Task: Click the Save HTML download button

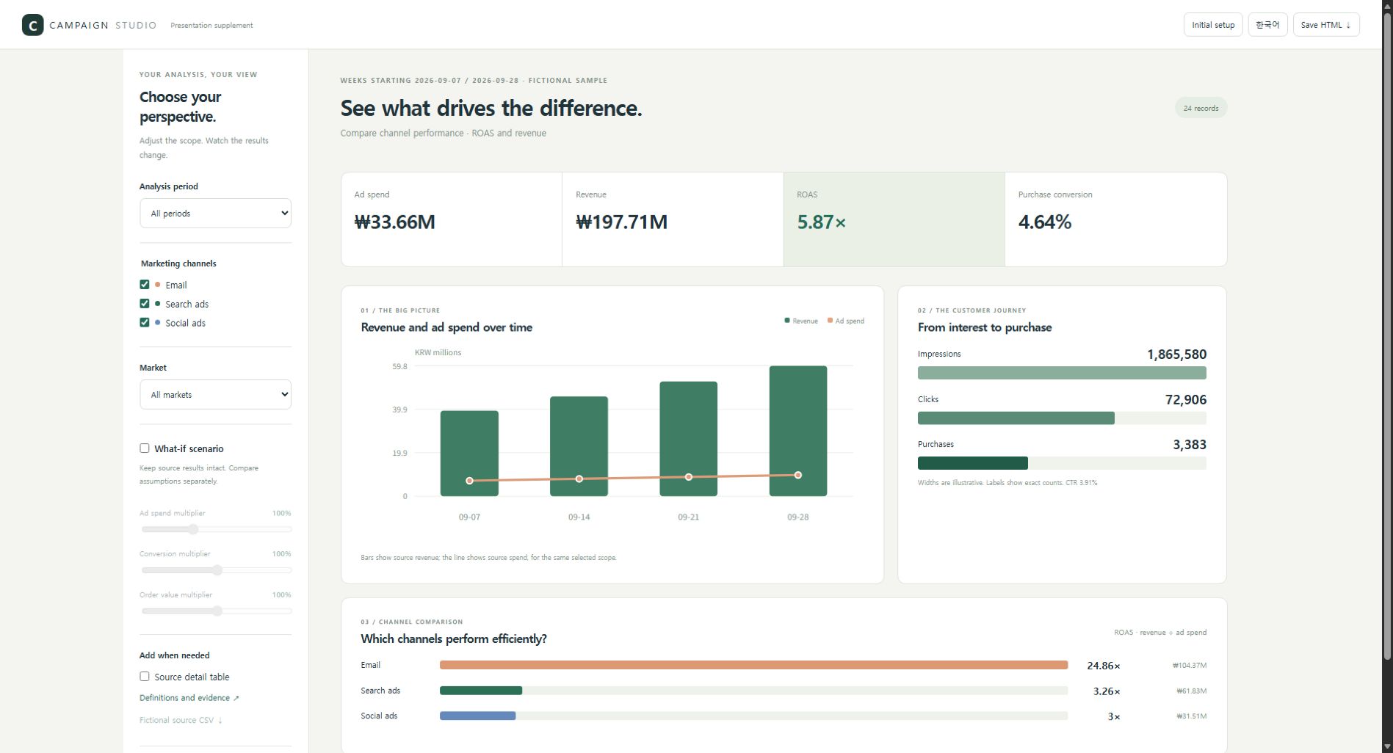Action: pyautogui.click(x=1325, y=25)
